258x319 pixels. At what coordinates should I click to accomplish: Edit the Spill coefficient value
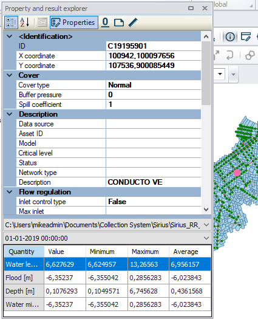click(x=154, y=105)
